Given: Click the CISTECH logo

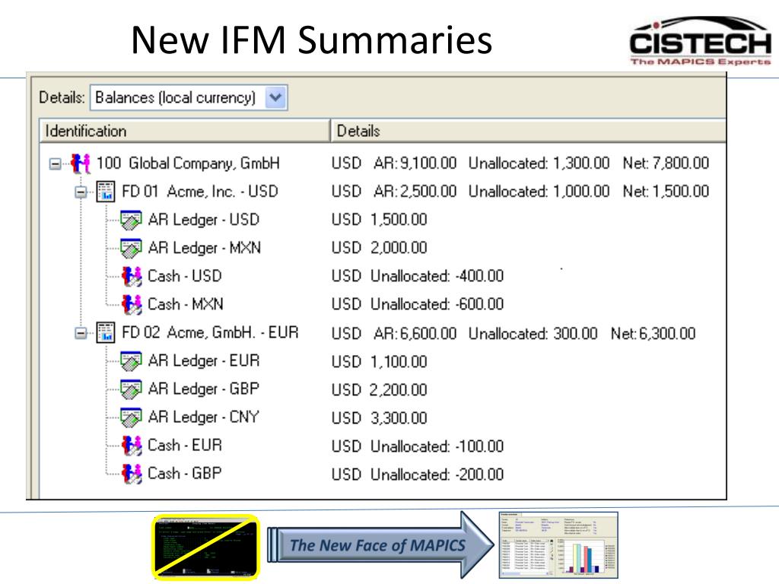Looking at the screenshot, I should (701, 41).
